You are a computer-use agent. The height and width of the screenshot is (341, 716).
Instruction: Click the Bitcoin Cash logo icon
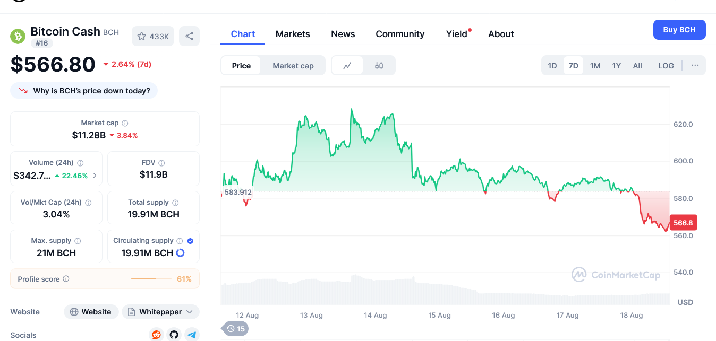[x=18, y=36]
